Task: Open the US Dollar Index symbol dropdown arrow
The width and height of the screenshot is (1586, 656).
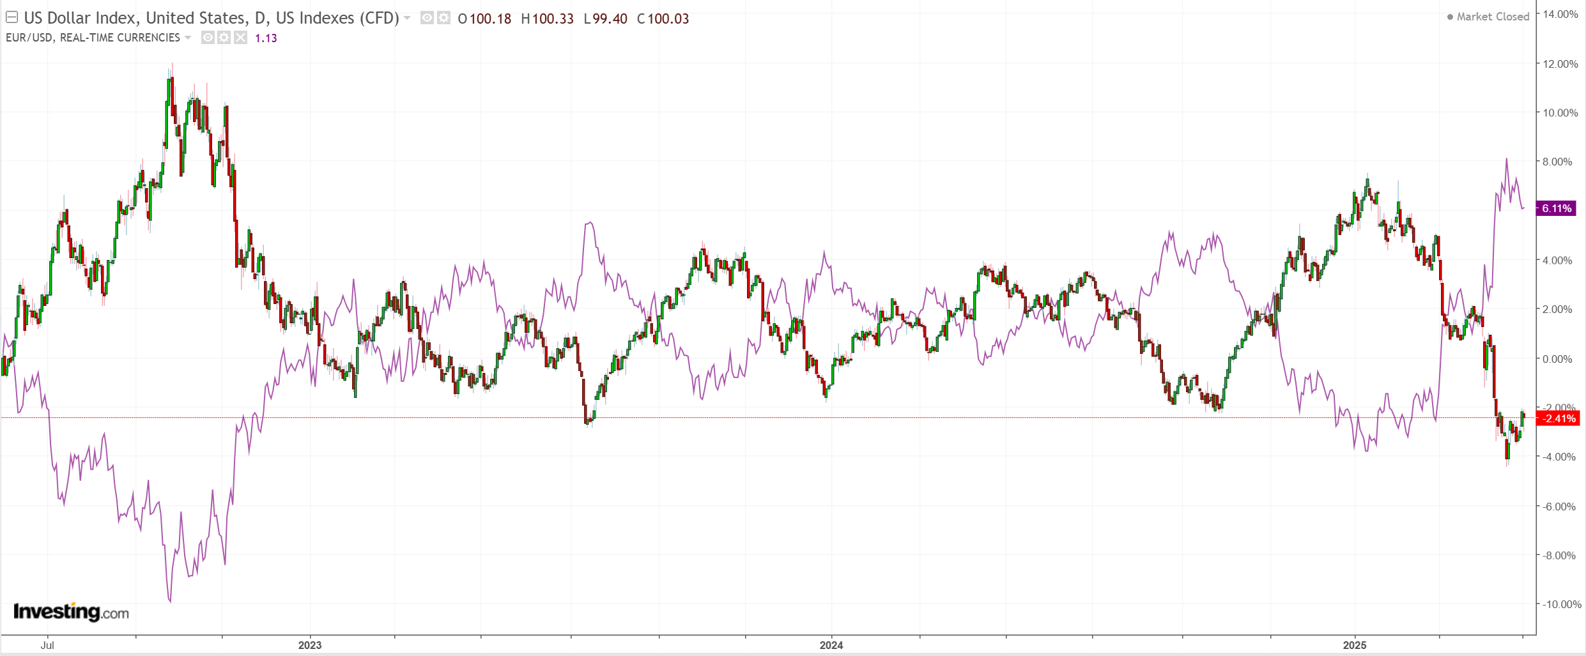Action: [x=407, y=18]
